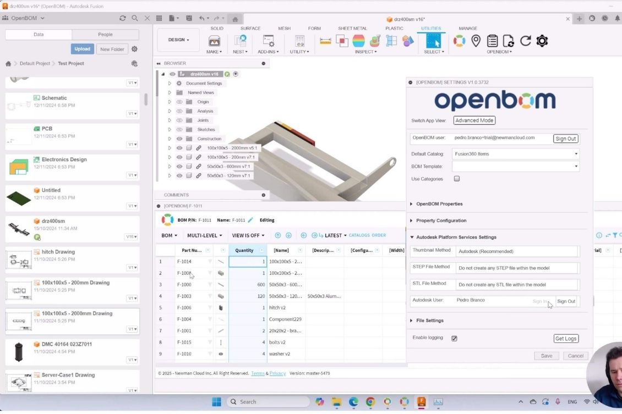Click the OpenBOM list document icon
Viewport: 622px width, 414px height.
[x=492, y=41]
